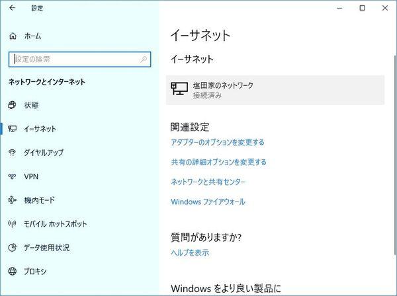Click the magnifier icon in search box

[144, 59]
